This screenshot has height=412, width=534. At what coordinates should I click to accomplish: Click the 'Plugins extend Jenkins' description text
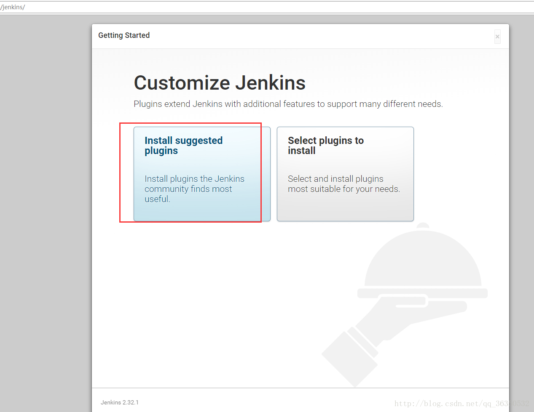pos(288,104)
